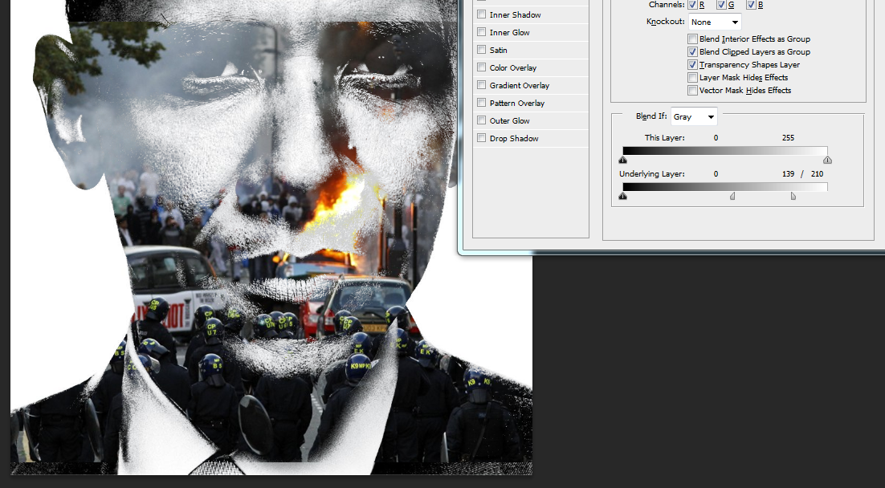Disable the G channel blending
The width and height of the screenshot is (885, 488).
[x=720, y=5]
